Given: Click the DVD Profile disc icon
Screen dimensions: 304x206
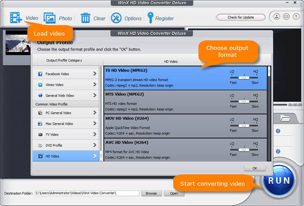Looking at the screenshot, I should coord(40,145).
